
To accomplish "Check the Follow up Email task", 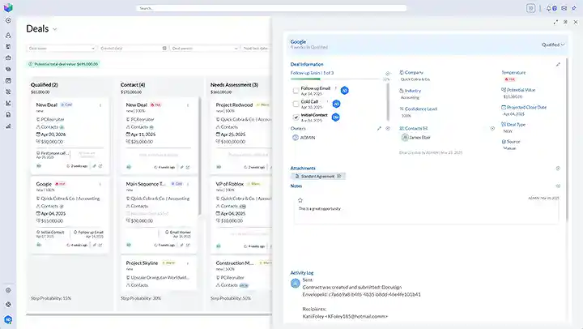I will (x=296, y=91).
